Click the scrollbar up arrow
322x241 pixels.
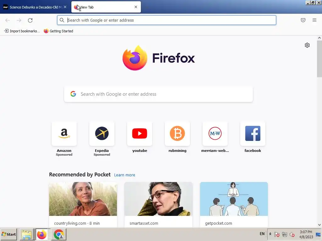pyautogui.click(x=319, y=38)
